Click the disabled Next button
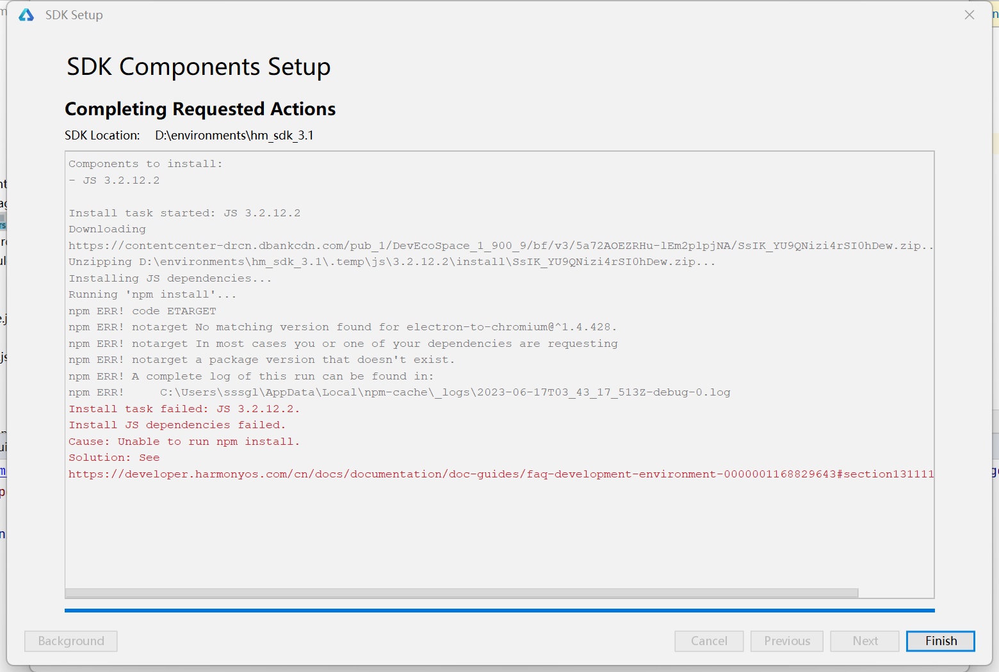 point(865,641)
